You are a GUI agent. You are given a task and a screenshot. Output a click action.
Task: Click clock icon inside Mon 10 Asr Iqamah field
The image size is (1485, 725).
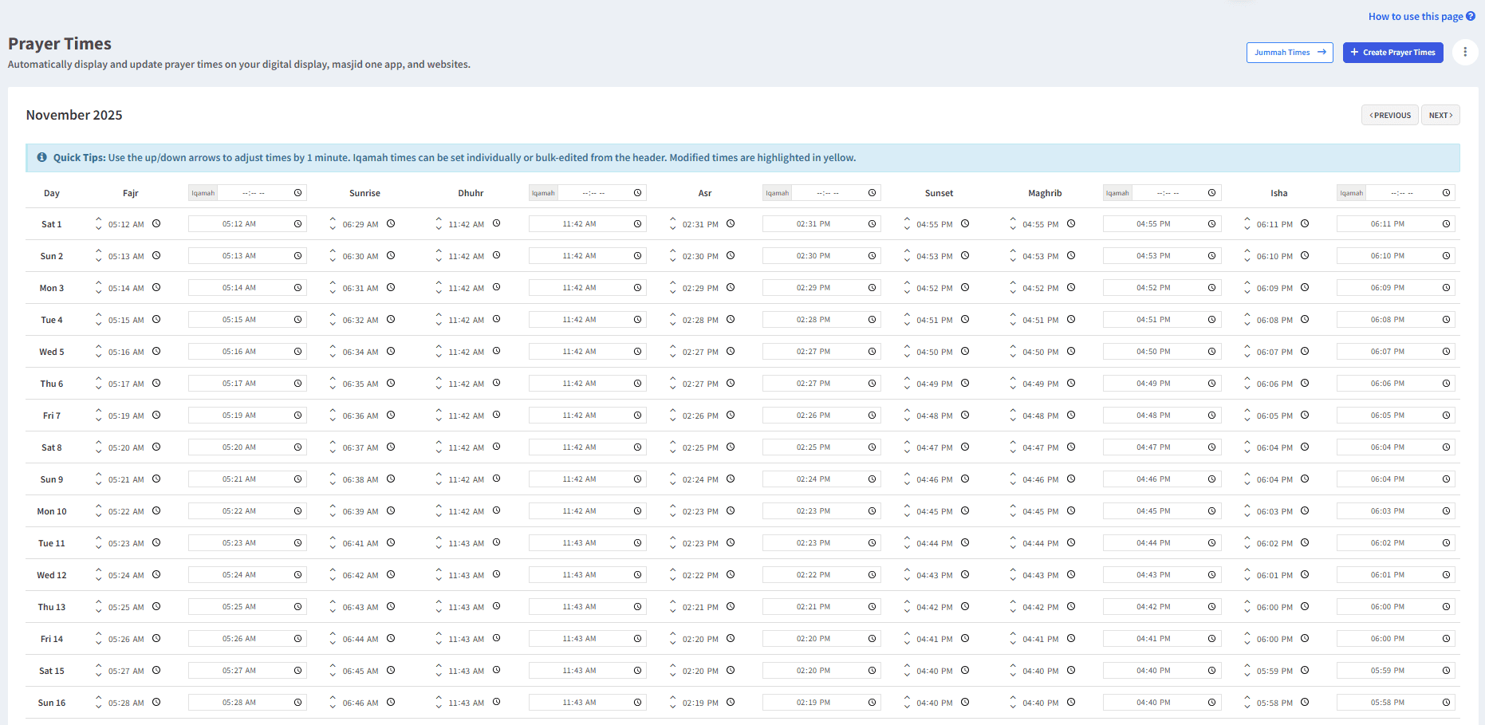point(872,511)
